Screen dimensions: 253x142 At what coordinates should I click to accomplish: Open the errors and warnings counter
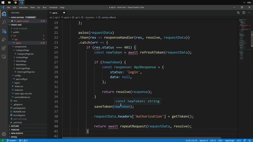point(23,140)
